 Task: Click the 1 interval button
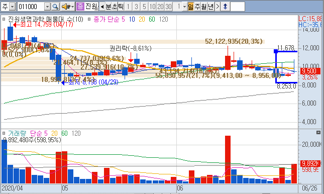click(128, 7)
